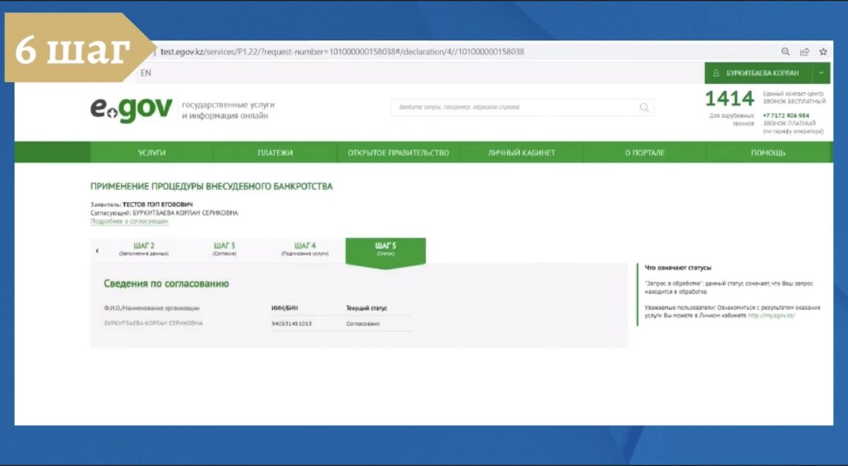Image resolution: width=848 pixels, height=466 pixels.
Task: Click the БУРКИТБАЕВА КОРЛАН account button
Action: (x=758, y=73)
